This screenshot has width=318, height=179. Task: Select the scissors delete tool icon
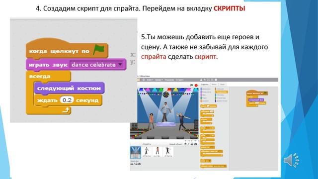[205, 80]
